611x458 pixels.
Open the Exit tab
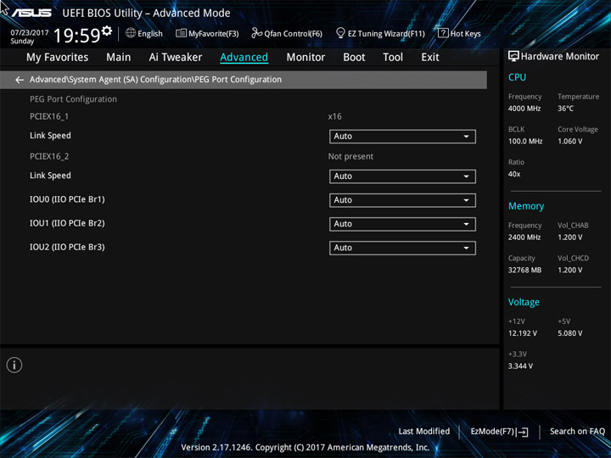(430, 58)
